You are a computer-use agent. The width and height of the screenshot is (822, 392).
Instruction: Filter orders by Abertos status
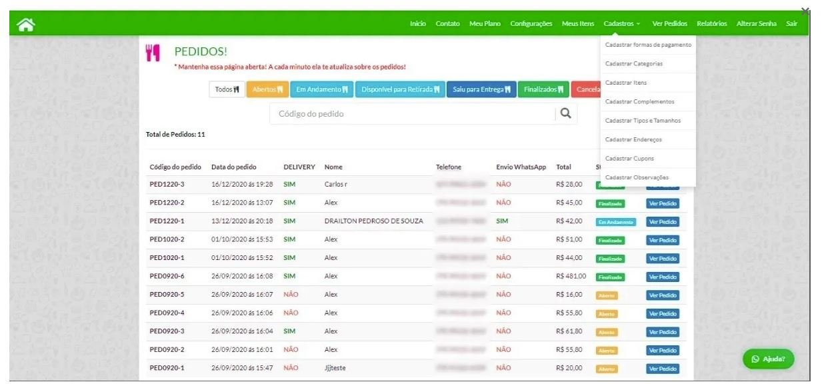click(x=267, y=90)
